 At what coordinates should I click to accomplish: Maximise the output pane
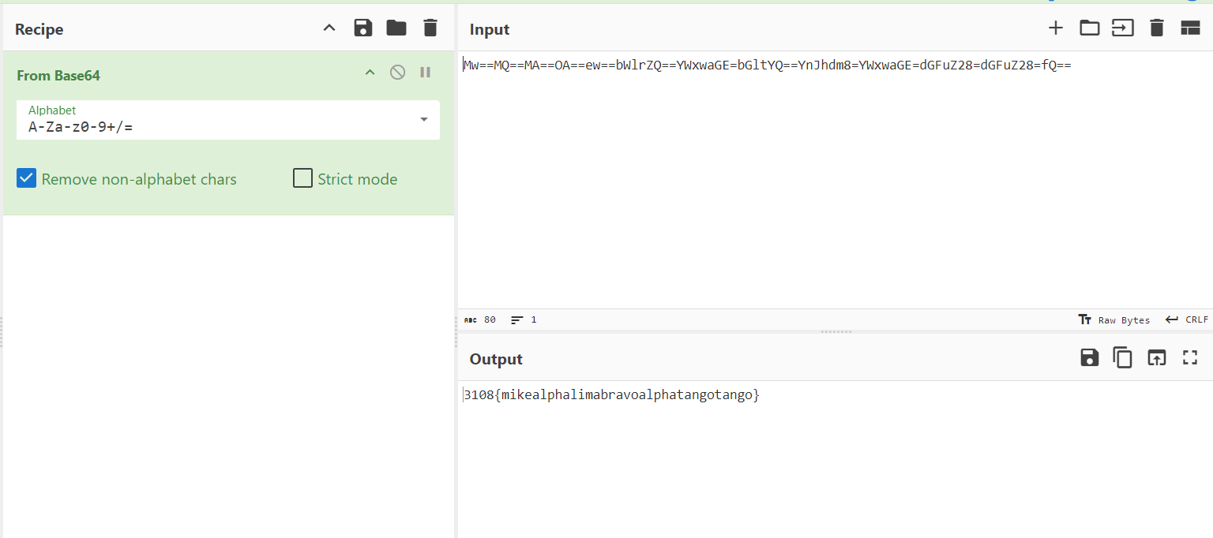click(x=1190, y=358)
